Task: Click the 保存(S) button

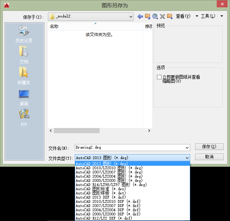Action: point(209,147)
